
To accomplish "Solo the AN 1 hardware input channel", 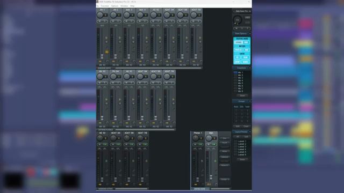I will (105, 21).
